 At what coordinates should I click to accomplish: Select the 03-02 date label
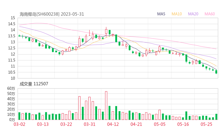pos(19,124)
